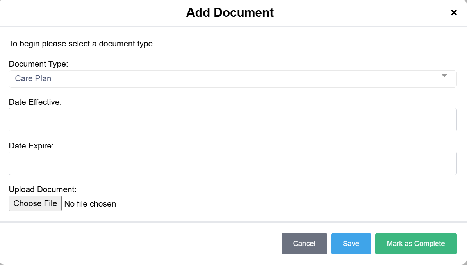Click the 'Date Effective:' label
This screenshot has height=265, width=467.
35,102
